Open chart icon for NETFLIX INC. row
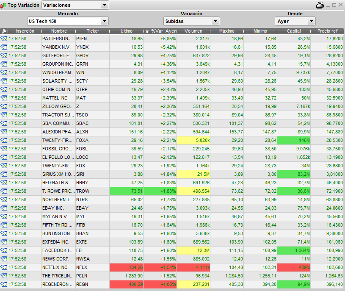Image resolution: width=345 pixels, height=291 pixels. coord(4,267)
